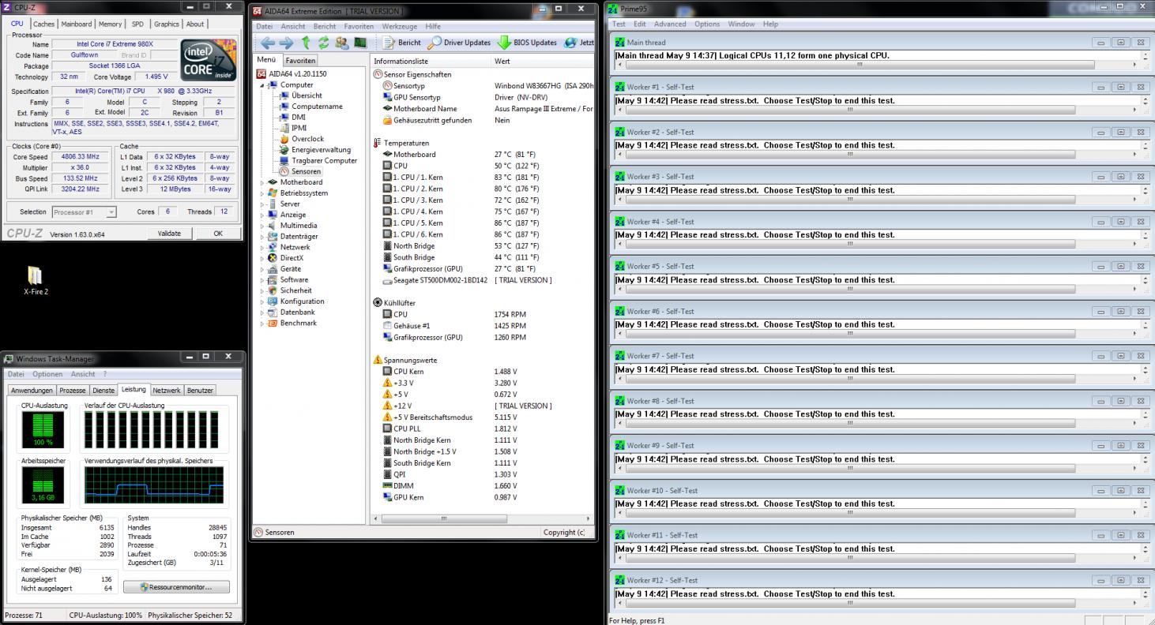Expand the Anzeige tree node
This screenshot has height=625, width=1155.
(x=262, y=215)
